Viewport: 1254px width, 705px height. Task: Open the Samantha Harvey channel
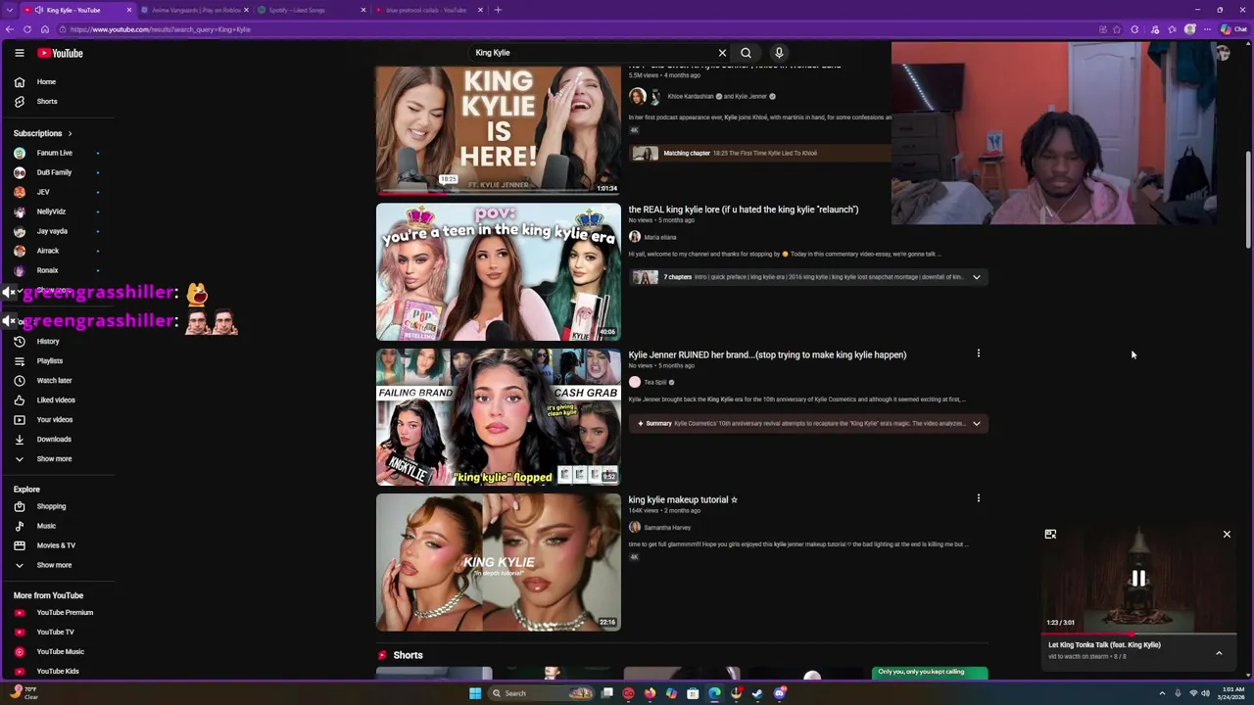coord(667,528)
